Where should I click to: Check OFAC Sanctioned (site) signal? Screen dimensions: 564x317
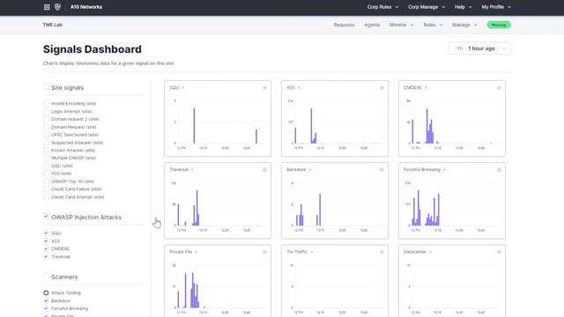point(46,135)
